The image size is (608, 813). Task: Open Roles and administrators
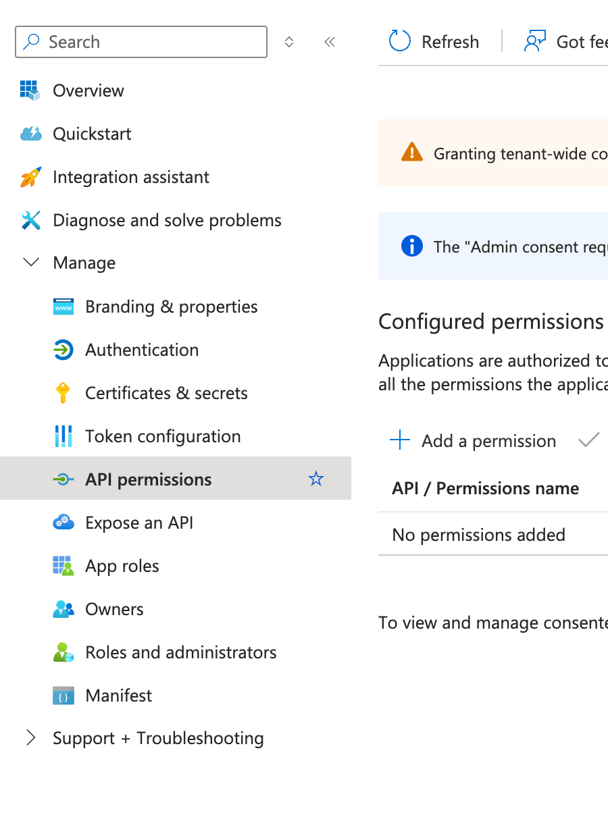click(180, 652)
